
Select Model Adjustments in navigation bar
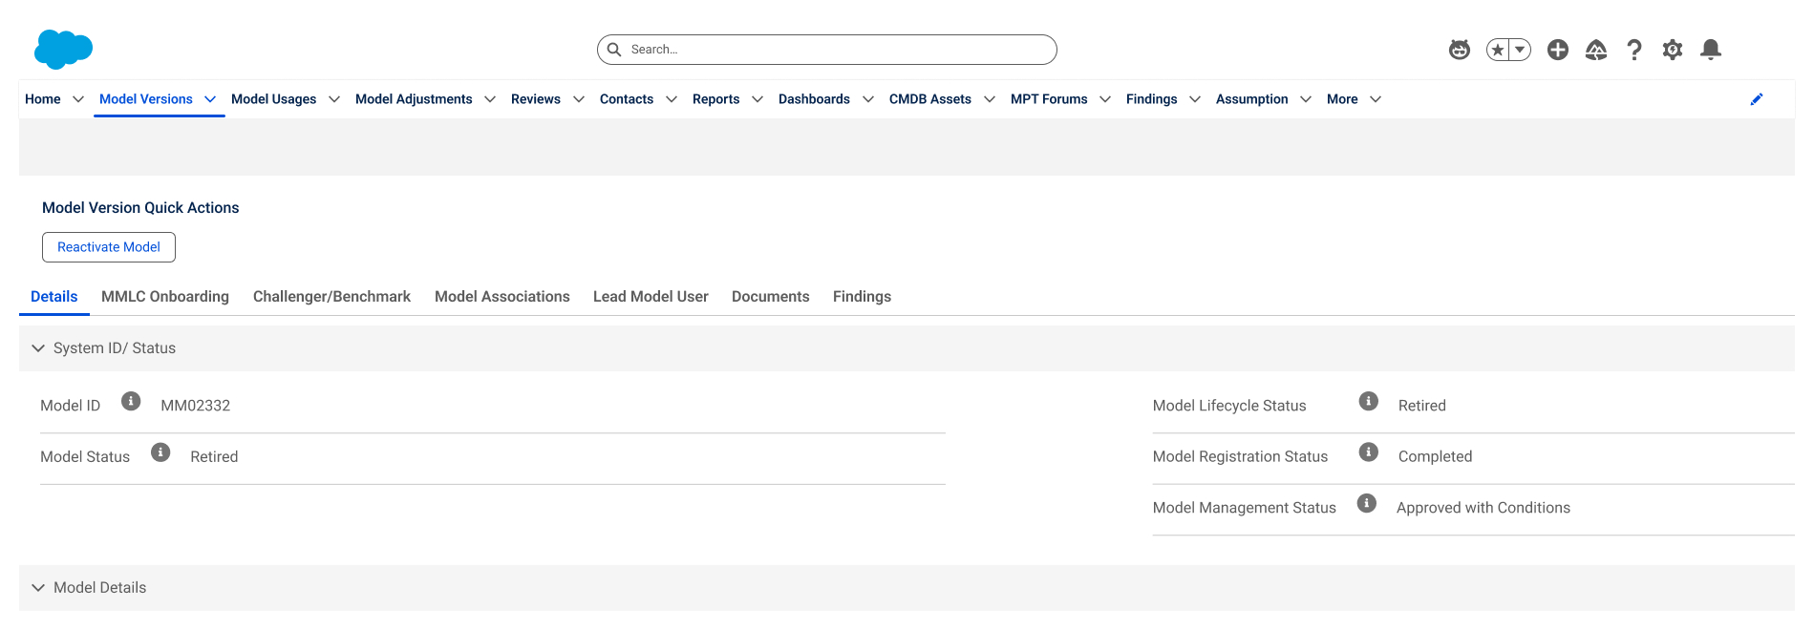pyautogui.click(x=414, y=99)
